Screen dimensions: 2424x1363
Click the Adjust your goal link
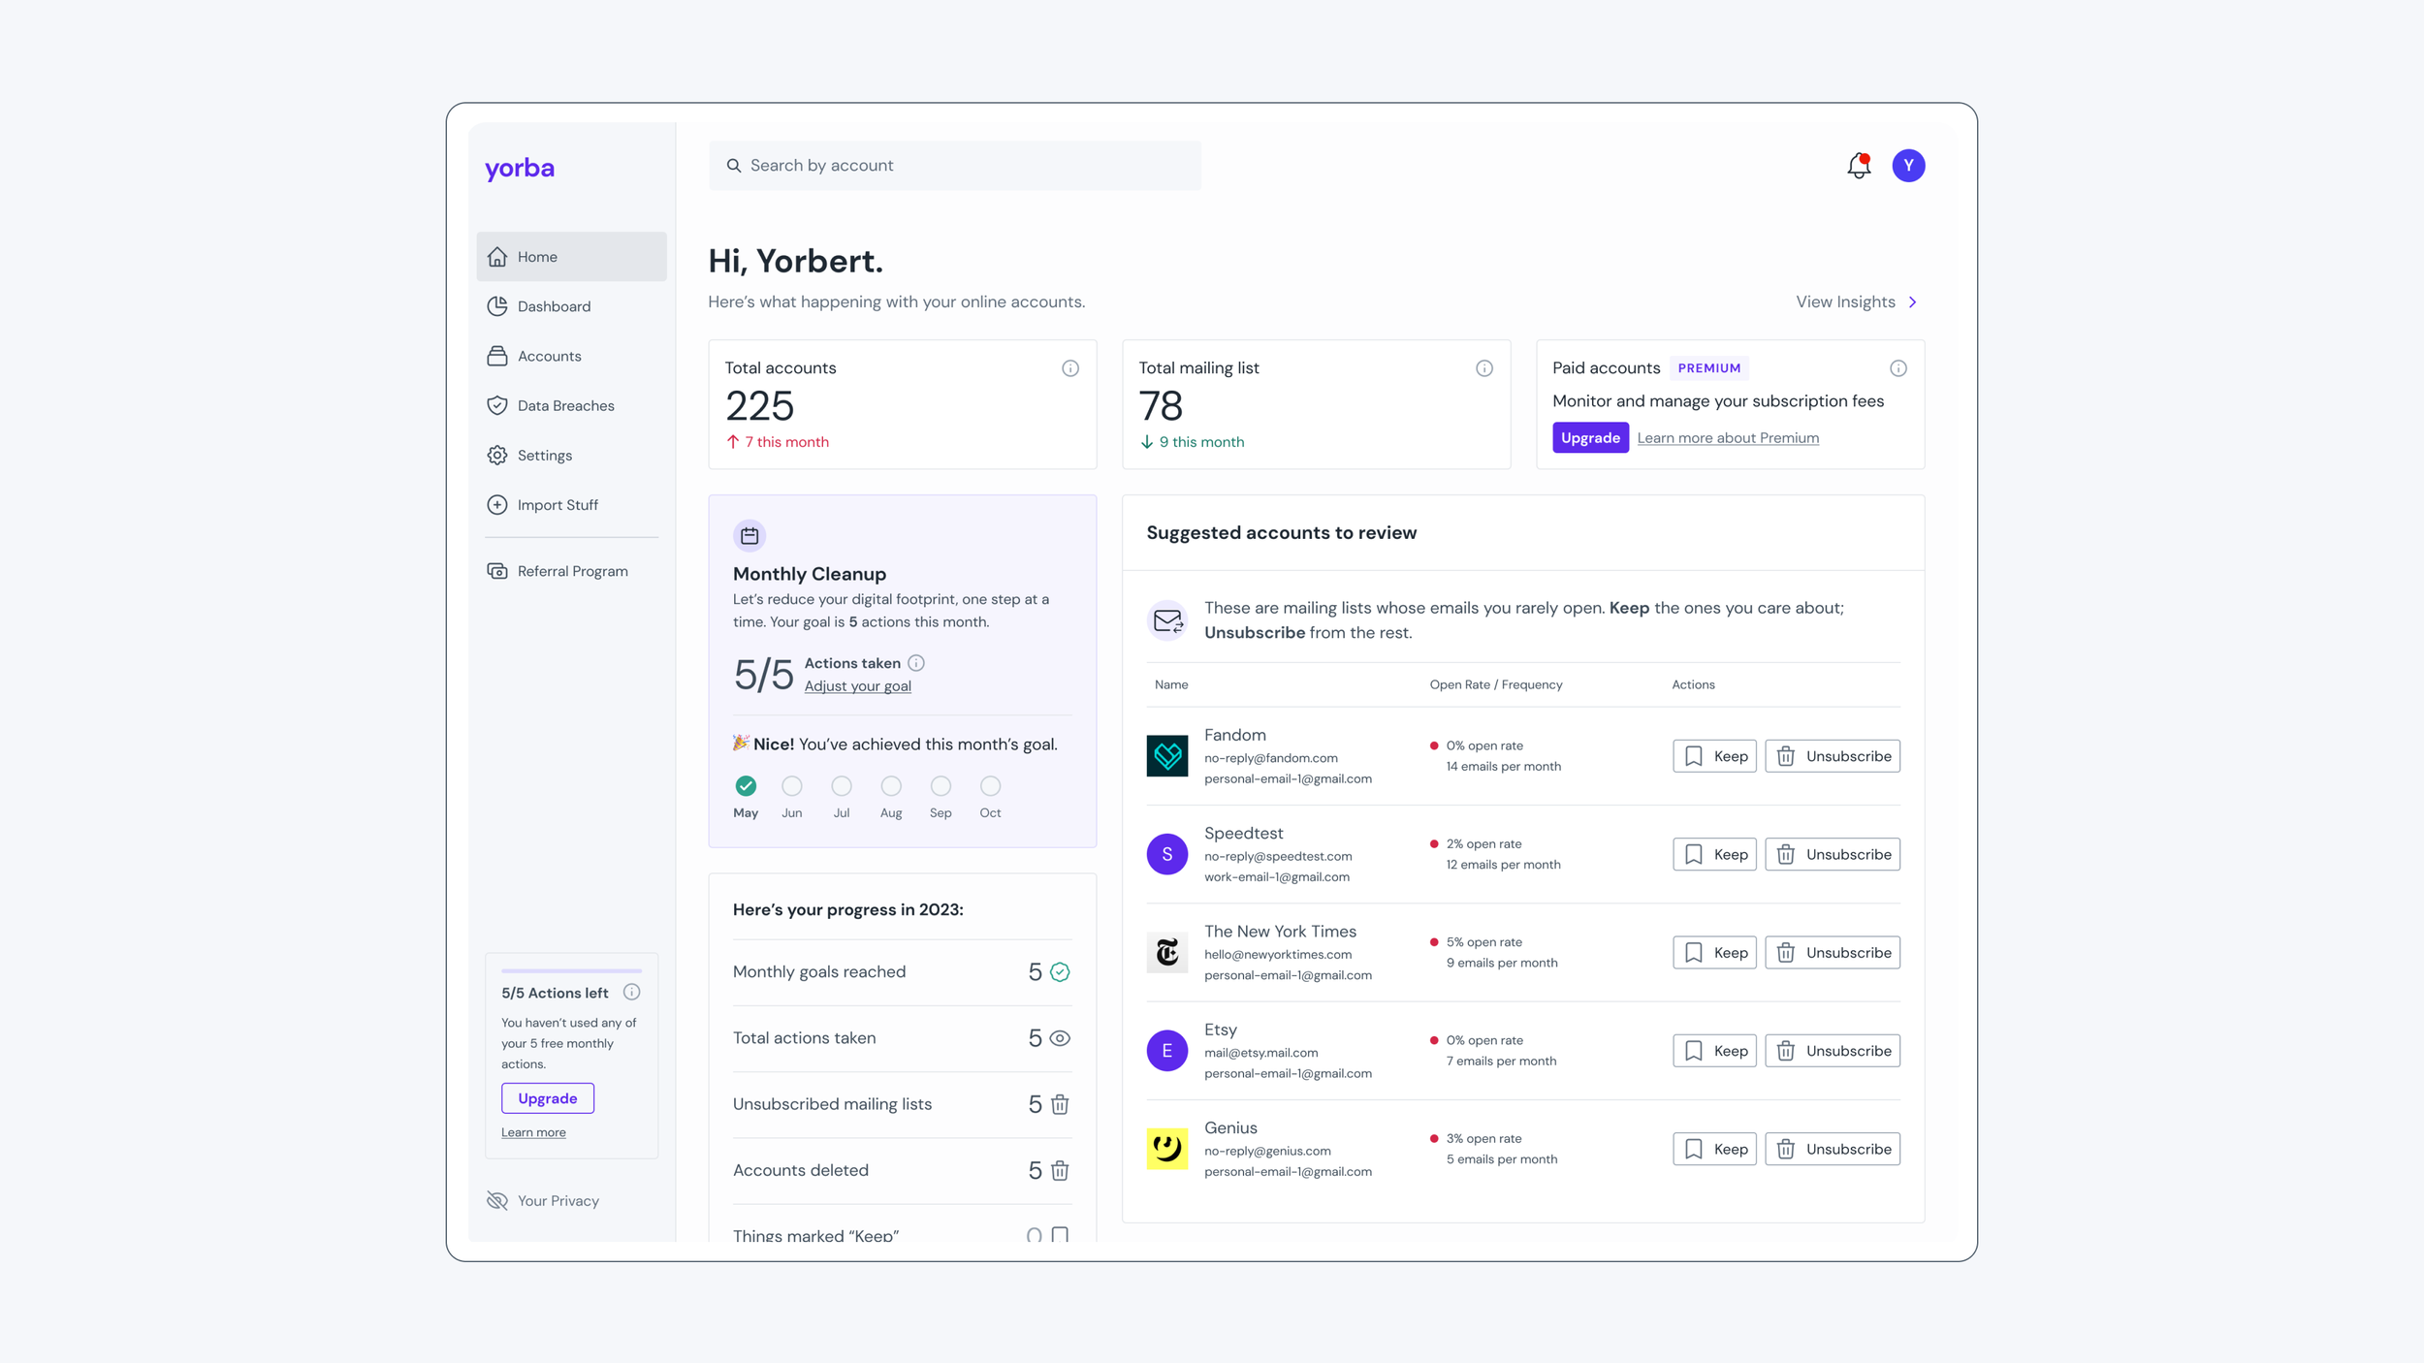pos(857,686)
